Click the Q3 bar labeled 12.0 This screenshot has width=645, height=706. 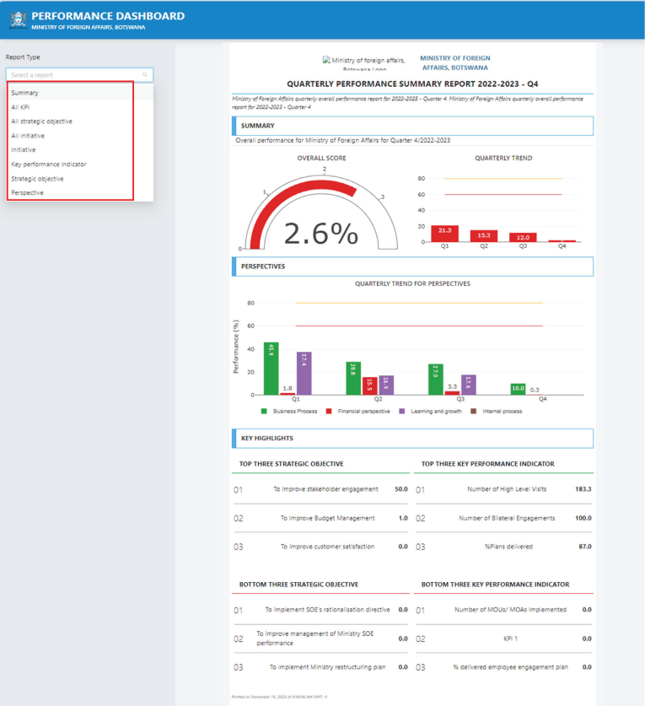pos(523,237)
